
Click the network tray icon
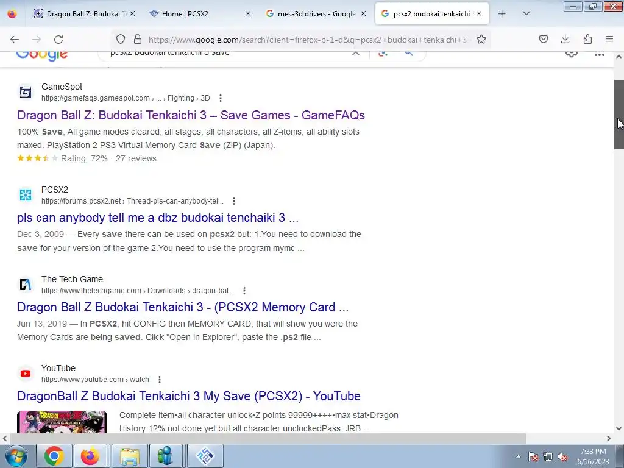(548, 457)
